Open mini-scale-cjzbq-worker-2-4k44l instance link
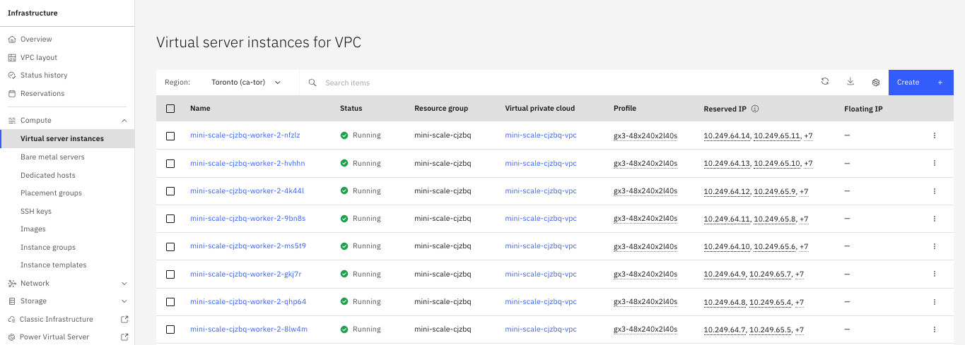Image resolution: width=965 pixels, height=345 pixels. click(x=247, y=190)
